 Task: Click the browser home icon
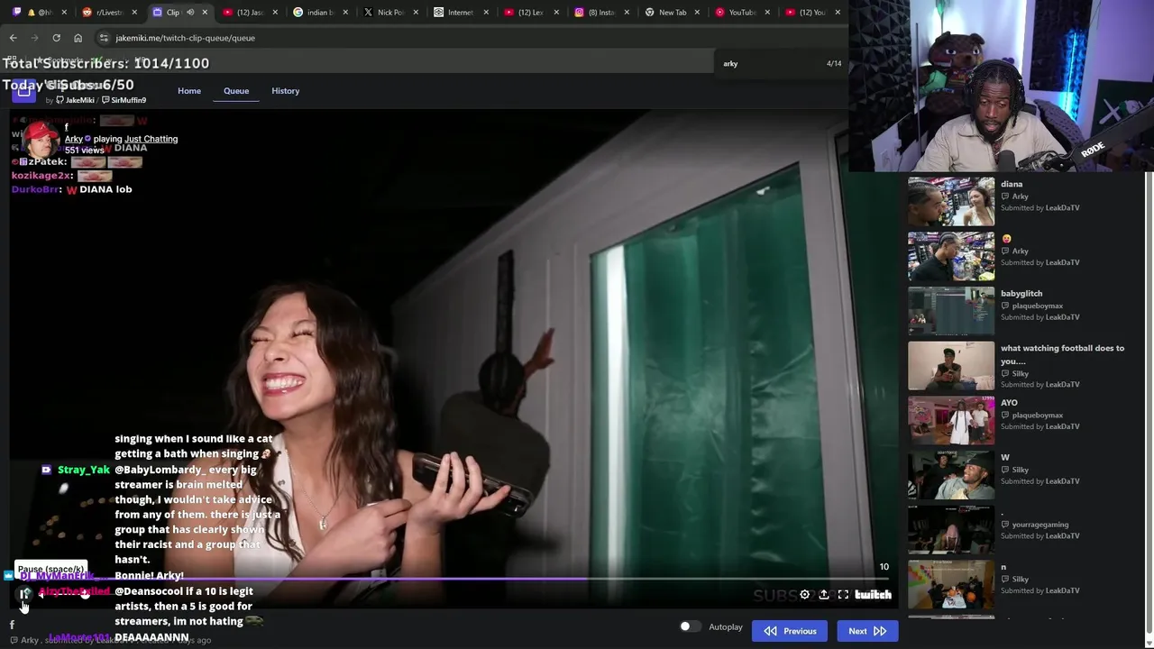coord(78,38)
